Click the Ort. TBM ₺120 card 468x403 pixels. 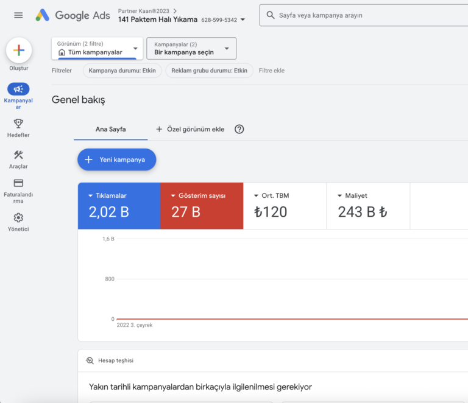click(285, 206)
